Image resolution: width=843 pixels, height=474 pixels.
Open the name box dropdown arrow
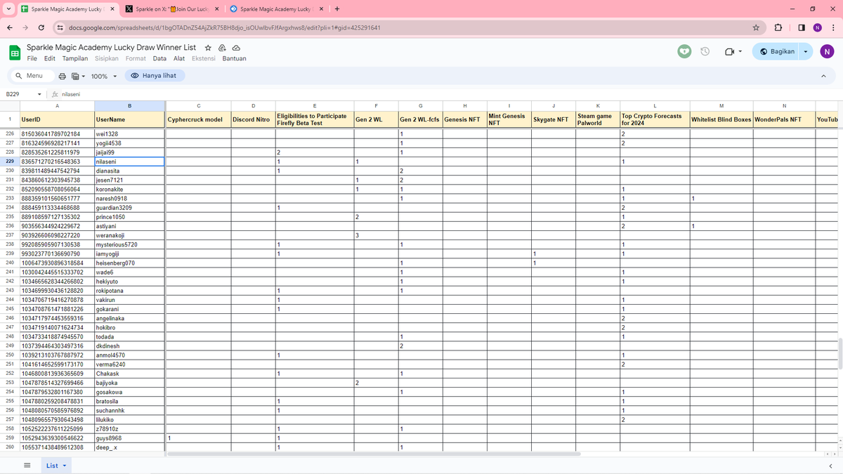point(40,93)
